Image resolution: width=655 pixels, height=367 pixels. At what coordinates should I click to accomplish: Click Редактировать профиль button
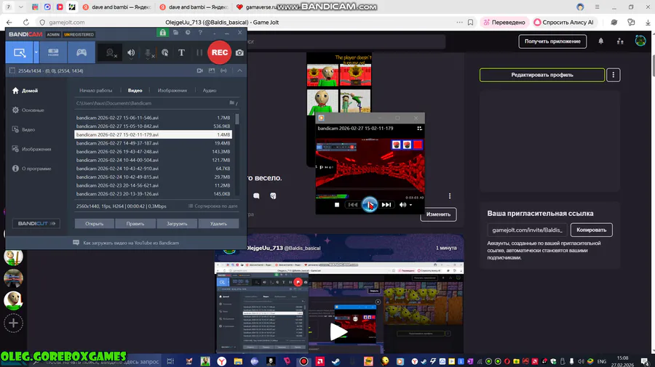tap(542, 75)
